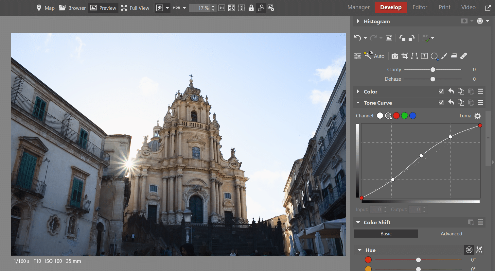Click the Undo arrow
The width and height of the screenshot is (495, 271).
(357, 38)
